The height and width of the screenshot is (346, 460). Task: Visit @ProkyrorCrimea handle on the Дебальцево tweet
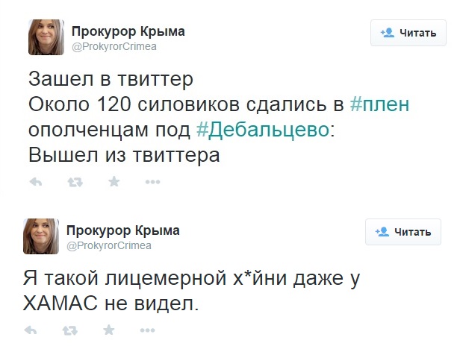point(114,46)
